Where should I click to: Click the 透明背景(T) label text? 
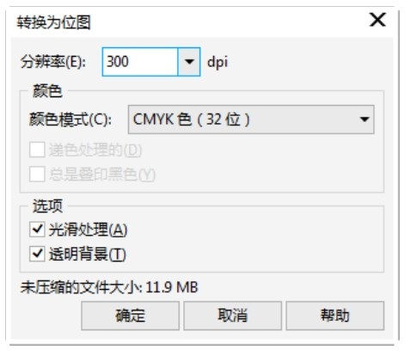(88, 255)
